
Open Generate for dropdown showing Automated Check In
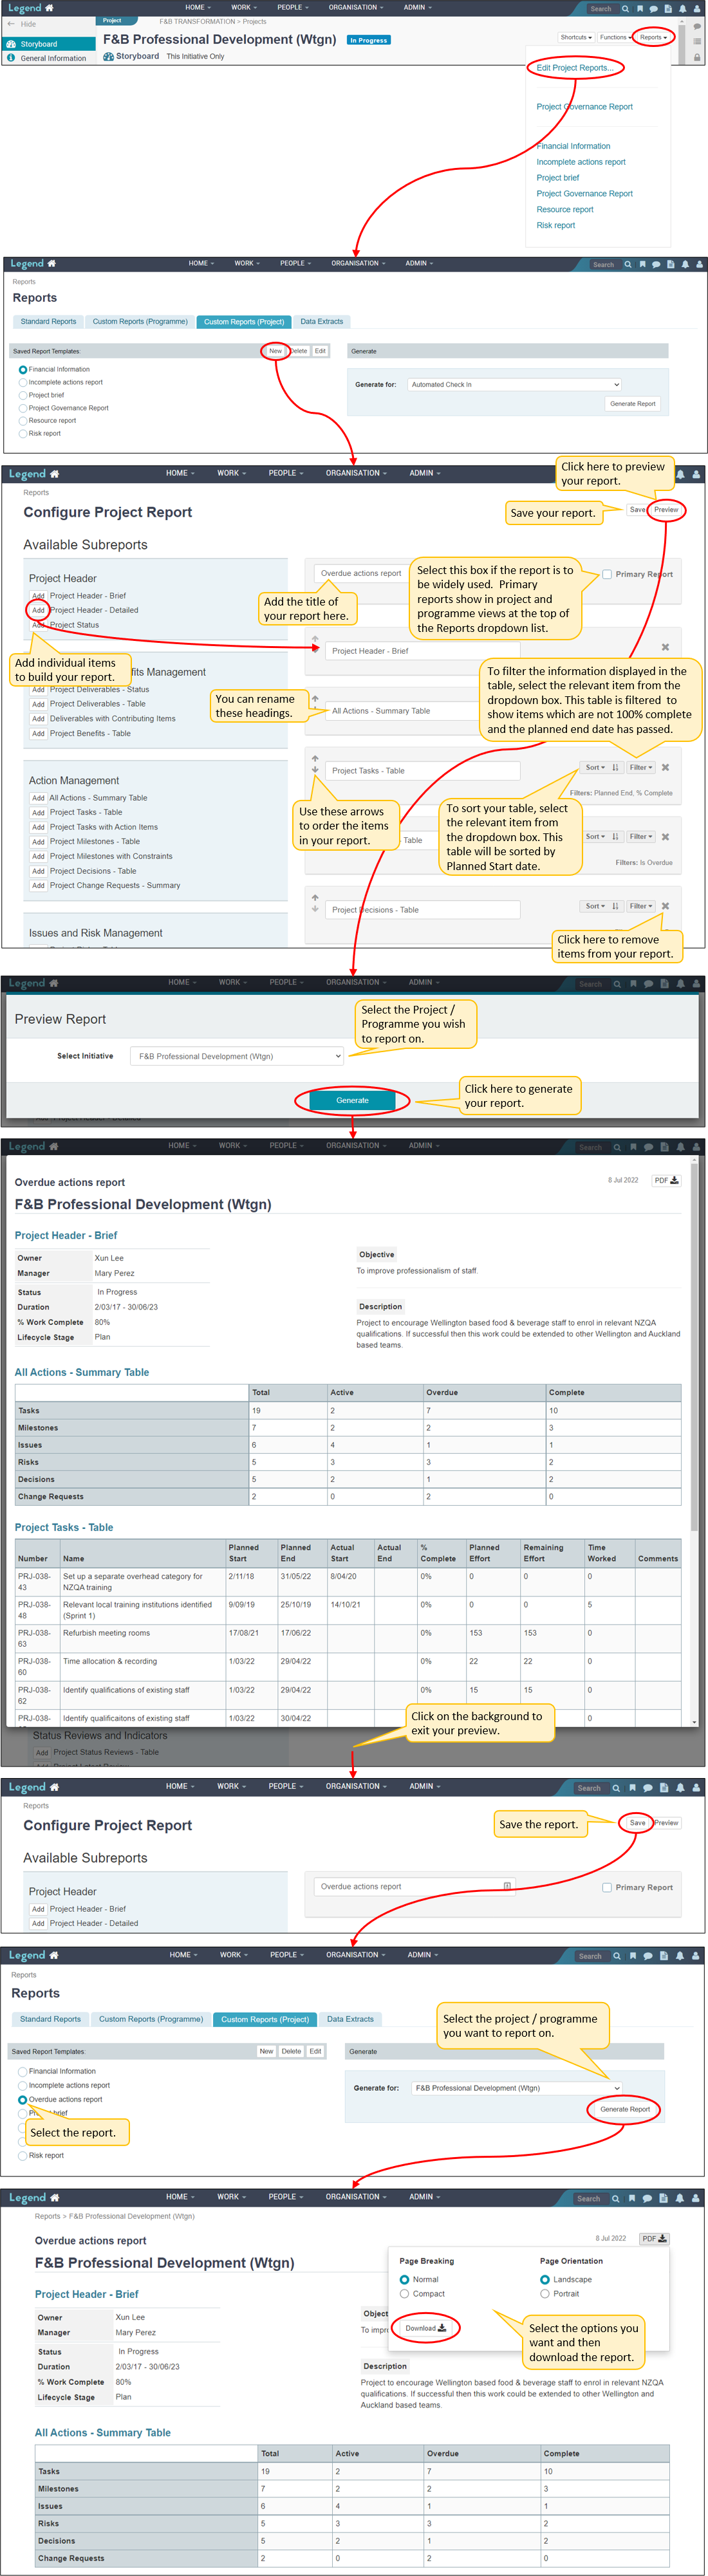(x=515, y=384)
